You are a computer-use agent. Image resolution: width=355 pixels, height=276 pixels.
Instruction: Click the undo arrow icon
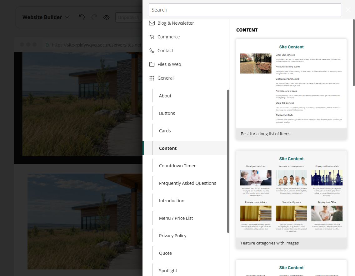[82, 17]
